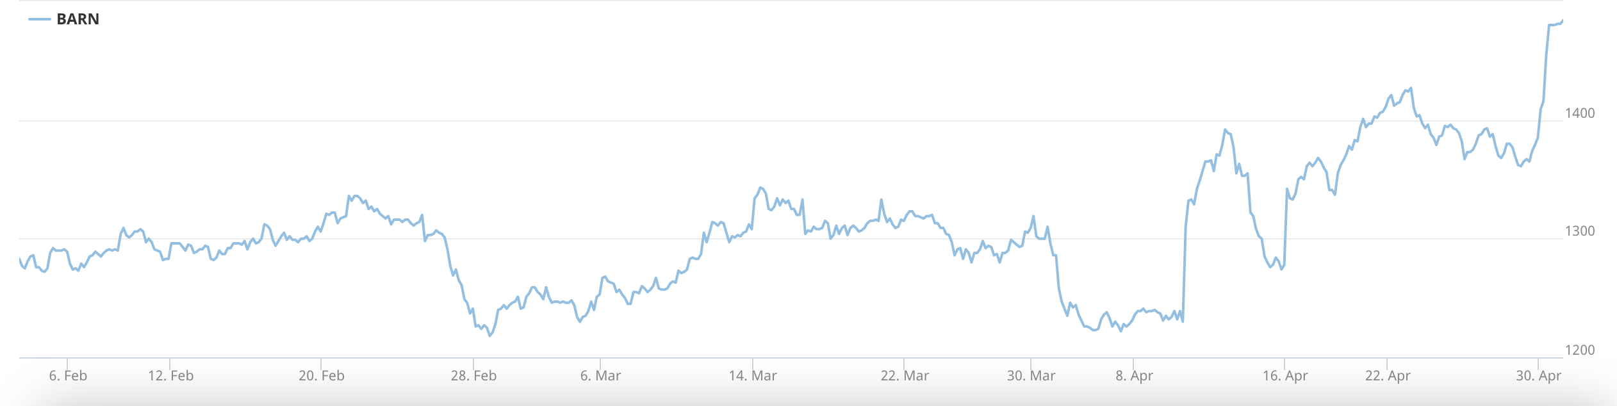This screenshot has width=1617, height=406.
Task: Click the line's peak just before 16. Apr
Action: [x=1225, y=130]
